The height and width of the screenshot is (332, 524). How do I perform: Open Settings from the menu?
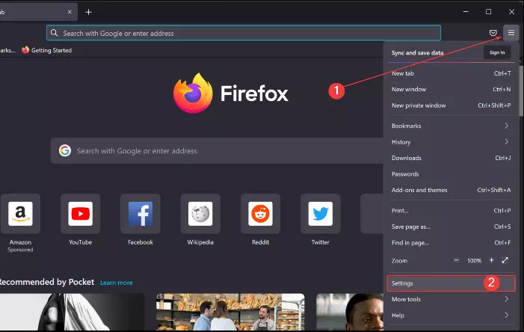[451, 283]
